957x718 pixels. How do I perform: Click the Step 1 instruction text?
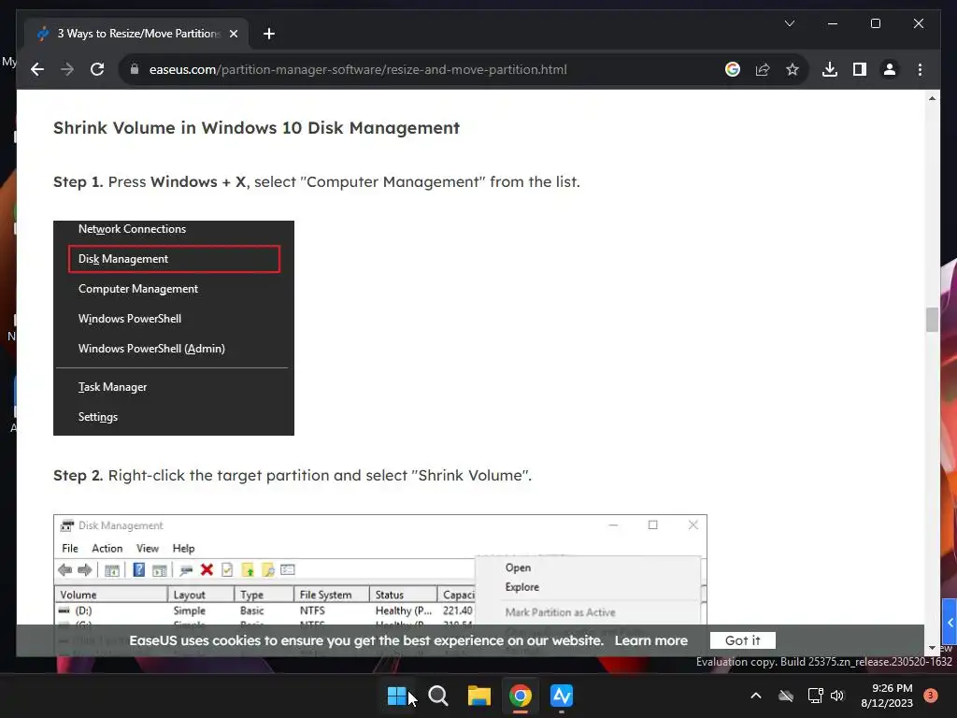[316, 182]
